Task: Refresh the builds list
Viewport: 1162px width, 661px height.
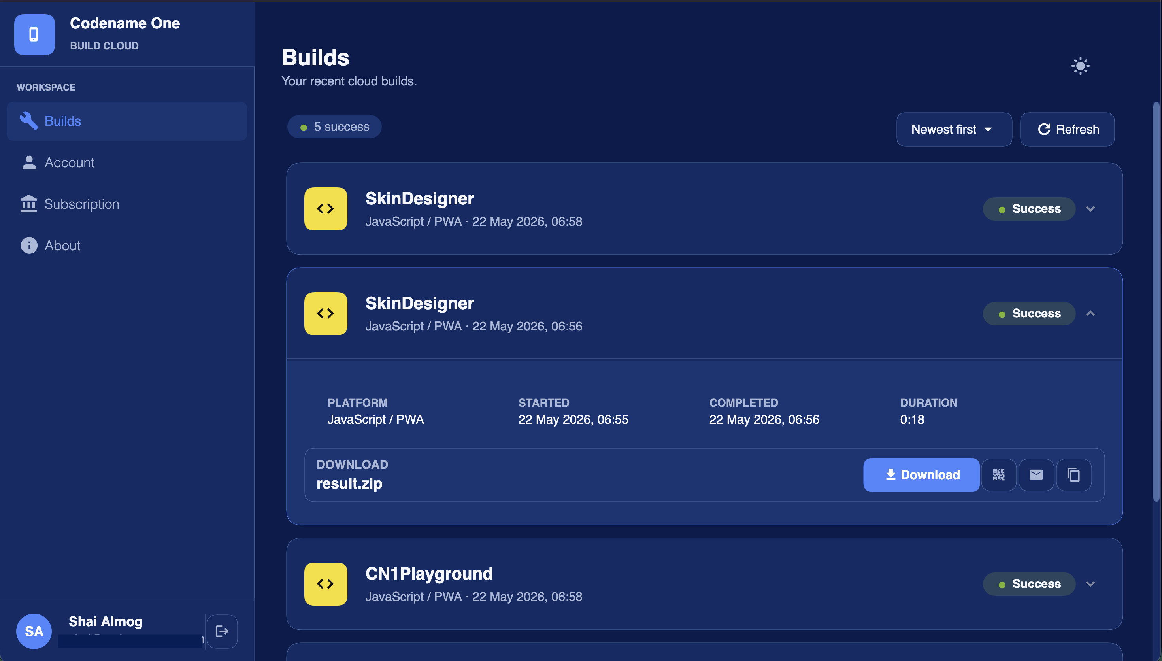Action: click(x=1067, y=129)
